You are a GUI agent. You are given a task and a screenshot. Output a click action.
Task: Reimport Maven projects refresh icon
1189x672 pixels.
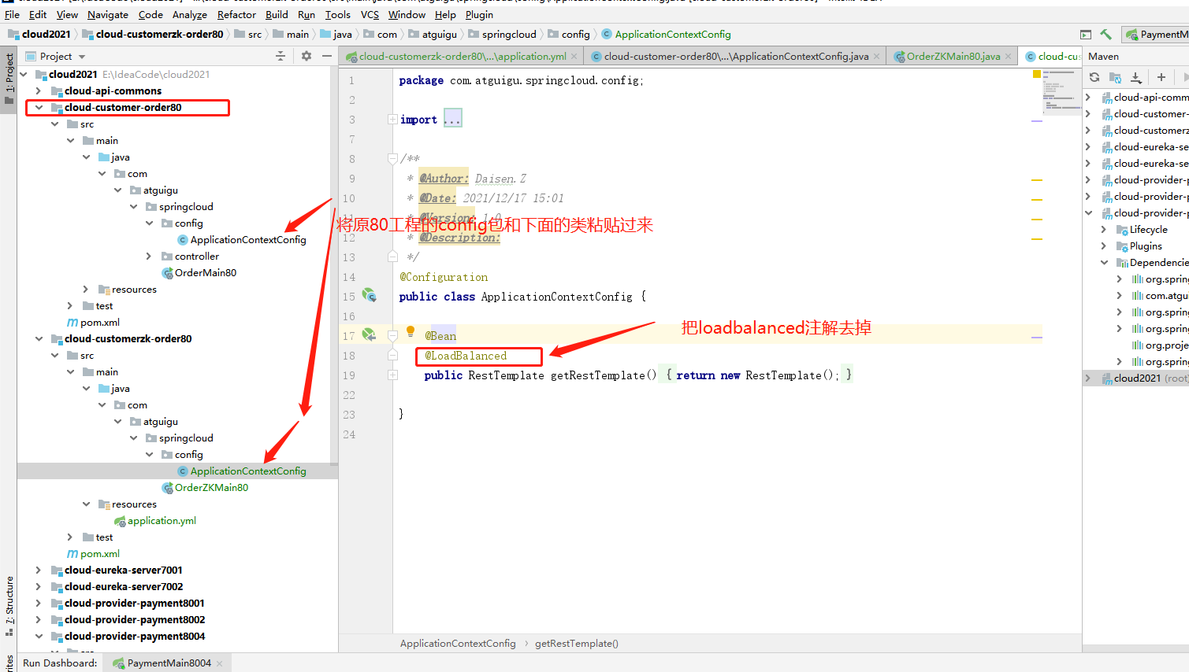[x=1094, y=77]
